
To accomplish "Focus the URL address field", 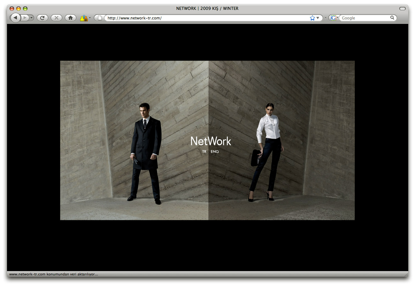I will pos(207,18).
